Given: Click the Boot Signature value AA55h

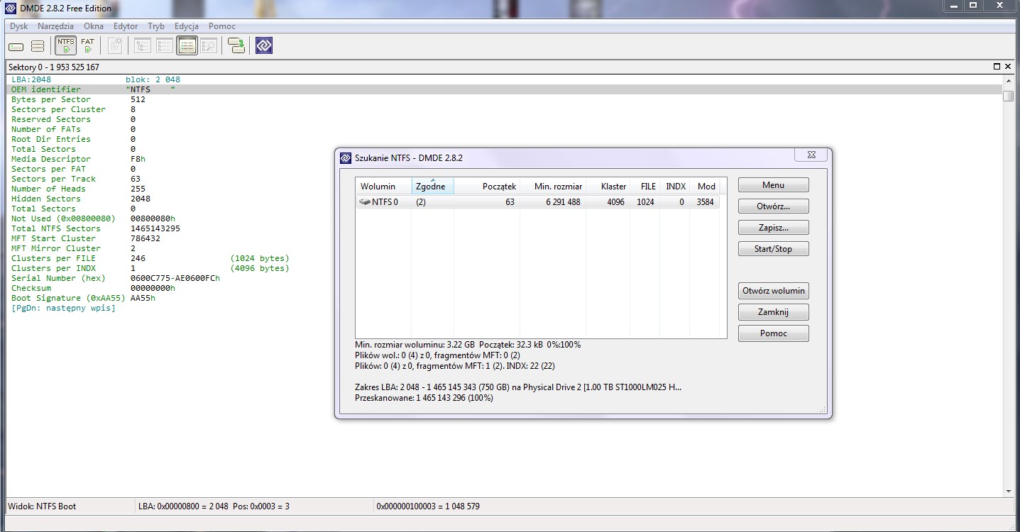Looking at the screenshot, I should click(x=143, y=298).
